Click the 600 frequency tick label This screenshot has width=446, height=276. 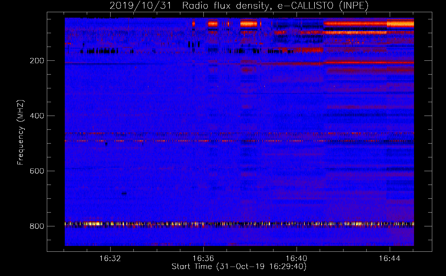pyautogui.click(x=37, y=171)
